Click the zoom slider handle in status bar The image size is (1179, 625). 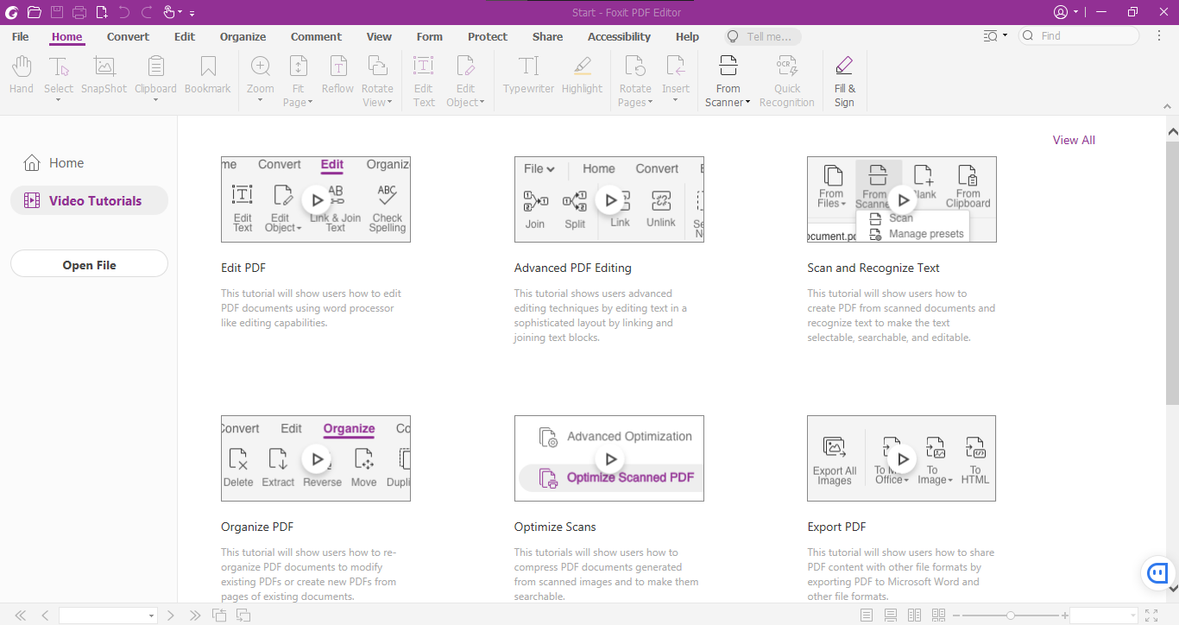pos(1010,616)
